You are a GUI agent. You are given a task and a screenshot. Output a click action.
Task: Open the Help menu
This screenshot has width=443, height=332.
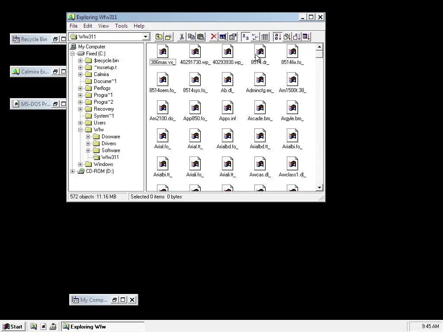click(139, 26)
